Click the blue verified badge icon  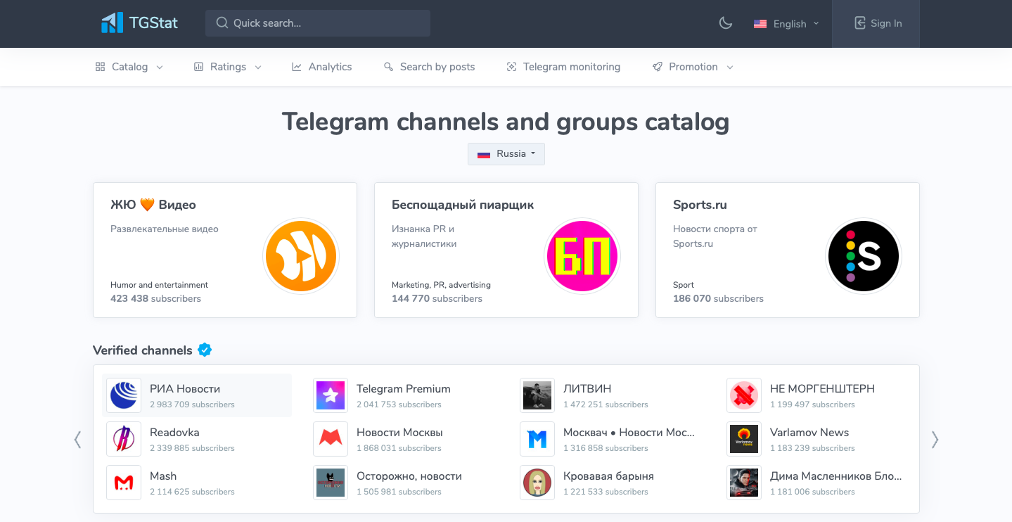(205, 350)
